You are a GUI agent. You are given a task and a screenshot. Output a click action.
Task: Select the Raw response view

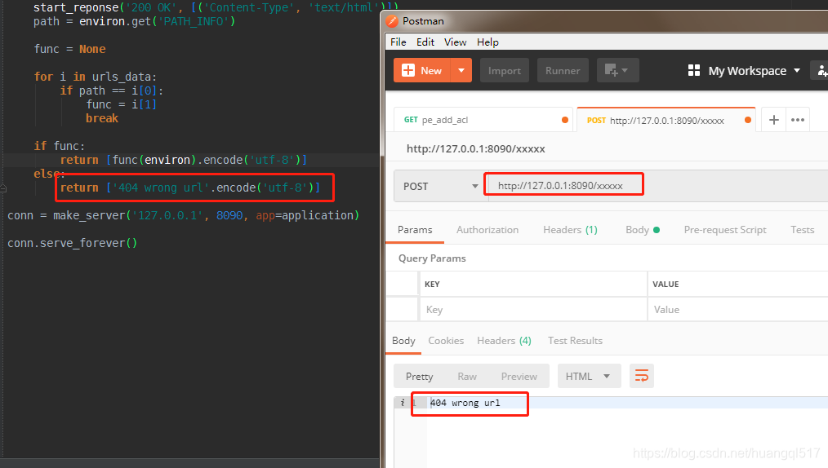467,377
